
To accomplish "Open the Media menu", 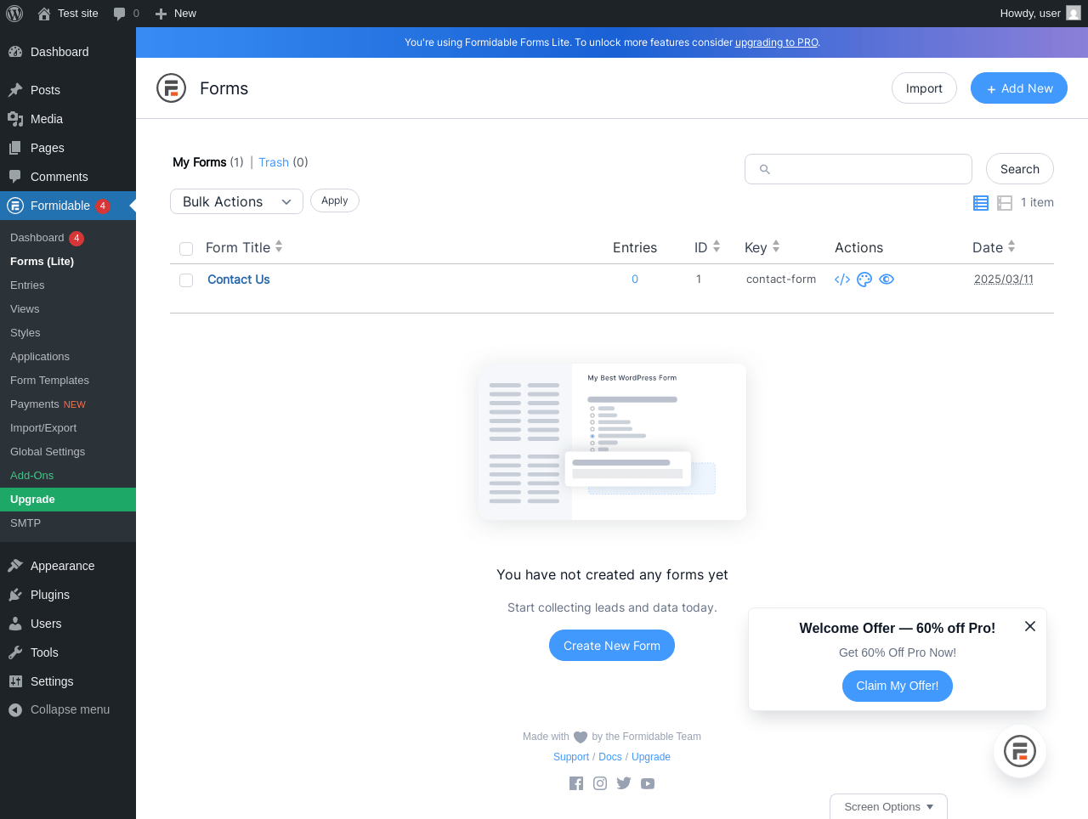I will pos(68,119).
